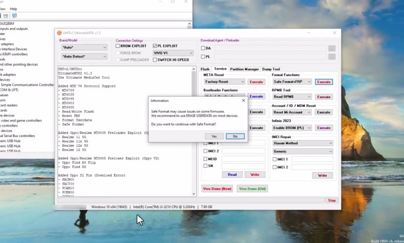The width and height of the screenshot is (404, 243).
Task: Confirm Safe Format by clicking Yes
Action: [213, 136]
